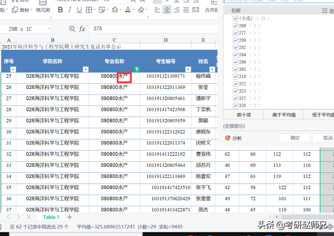Uncheck the 323 filter value
The width and height of the screenshot is (334, 236).
pos(235,91)
